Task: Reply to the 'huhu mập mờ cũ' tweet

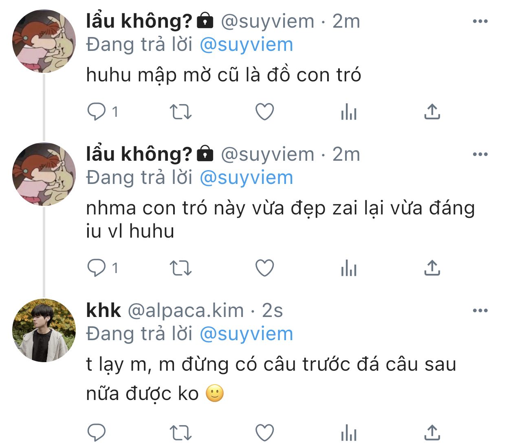Action: [x=97, y=111]
